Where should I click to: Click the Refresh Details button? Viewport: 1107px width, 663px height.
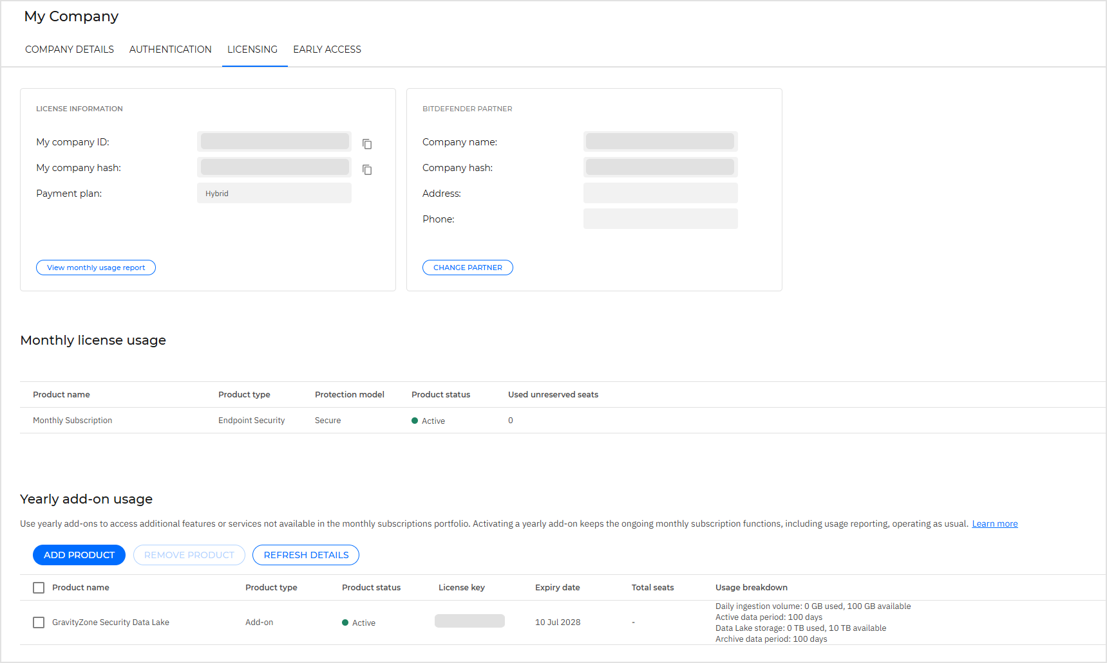tap(305, 554)
